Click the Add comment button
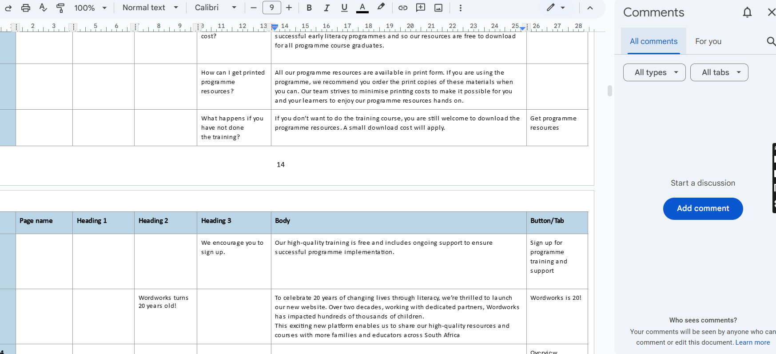The width and height of the screenshot is (776, 354). coord(703,208)
